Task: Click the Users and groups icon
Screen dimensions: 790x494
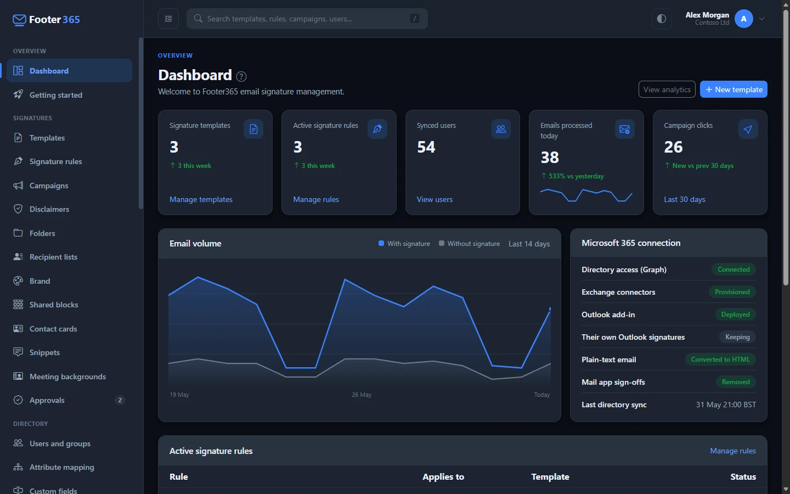Action: 18,443
